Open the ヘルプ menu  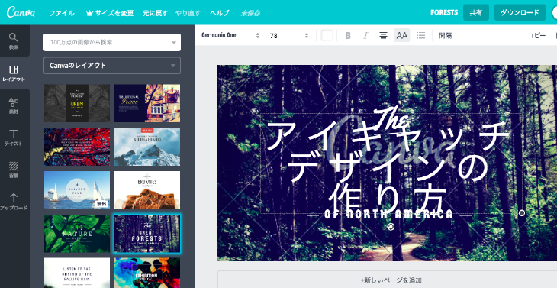coord(220,13)
